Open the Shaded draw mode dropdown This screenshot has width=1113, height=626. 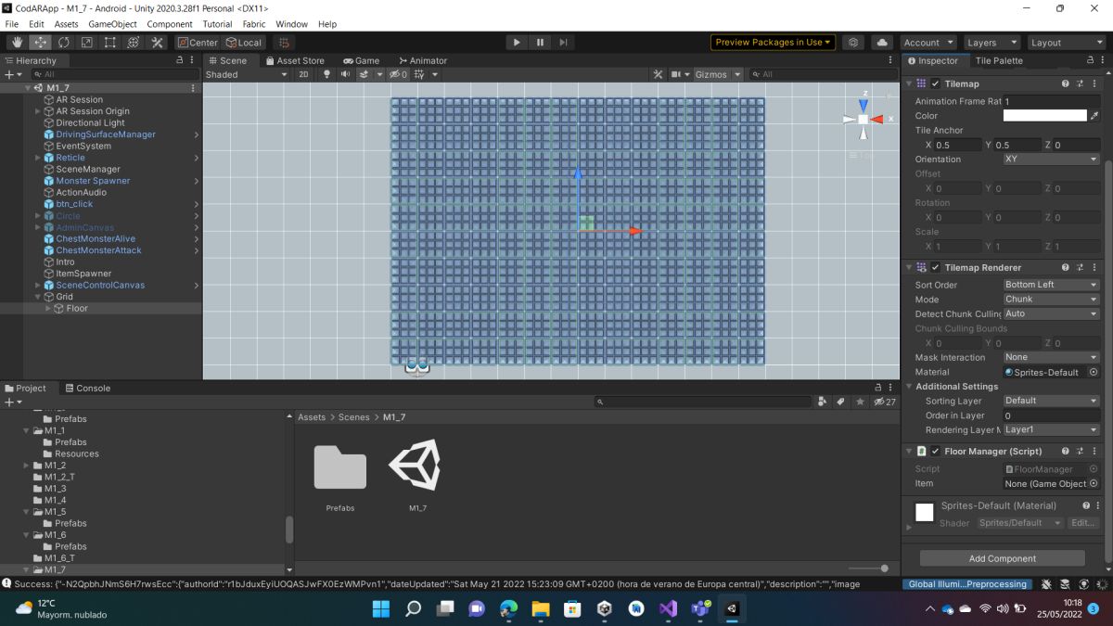pyautogui.click(x=247, y=74)
